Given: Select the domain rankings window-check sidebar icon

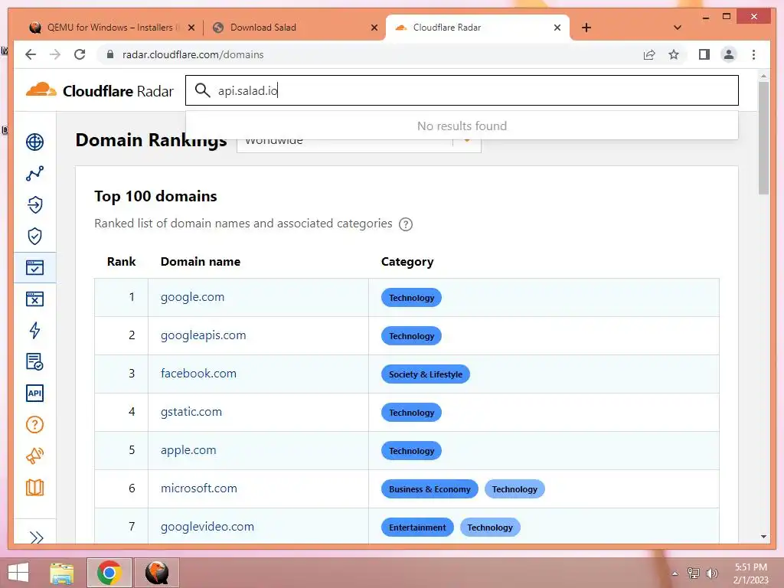Looking at the screenshot, I should [34, 267].
